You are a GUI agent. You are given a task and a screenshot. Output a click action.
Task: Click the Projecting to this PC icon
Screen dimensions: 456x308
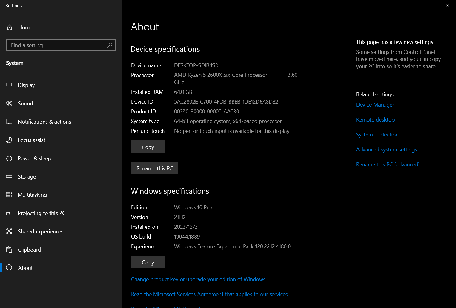9,213
